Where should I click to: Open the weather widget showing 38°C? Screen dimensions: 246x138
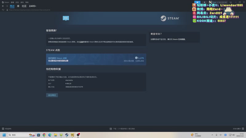pos(196,135)
